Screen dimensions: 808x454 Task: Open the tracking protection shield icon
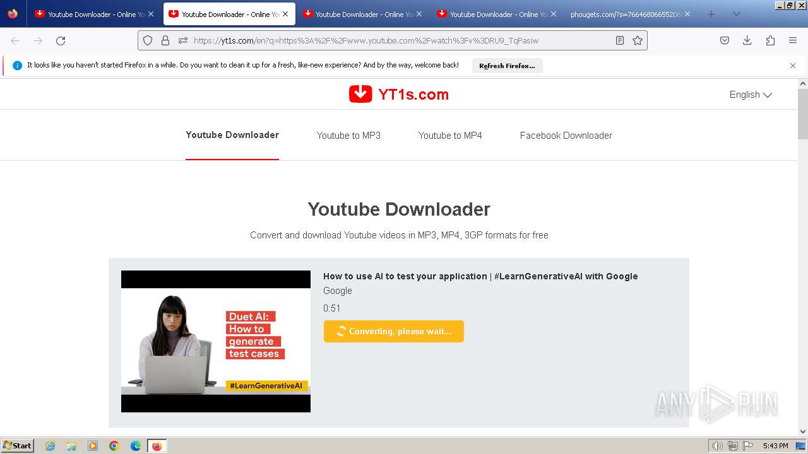point(148,40)
